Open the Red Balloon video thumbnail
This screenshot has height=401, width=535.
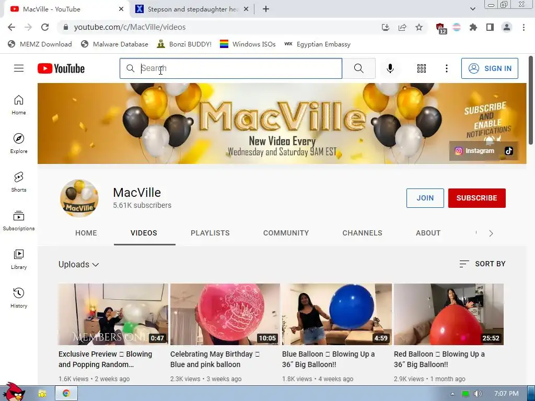(x=449, y=314)
